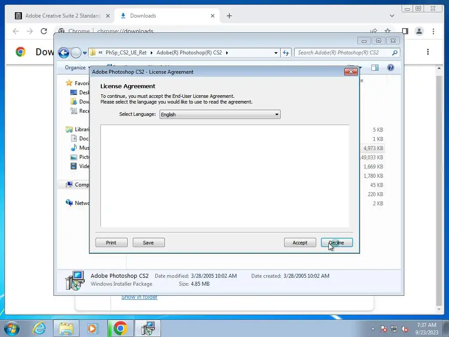Switch to the installer taskbar icon

tap(148, 328)
